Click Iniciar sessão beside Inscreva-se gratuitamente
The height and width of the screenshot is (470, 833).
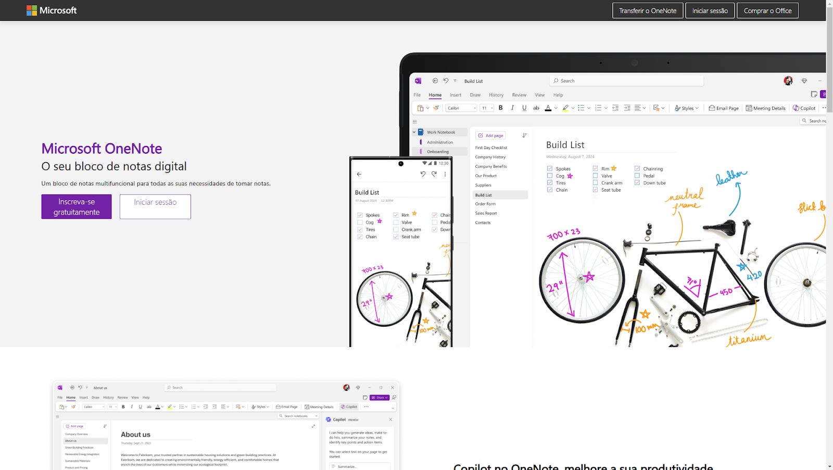[x=155, y=207]
